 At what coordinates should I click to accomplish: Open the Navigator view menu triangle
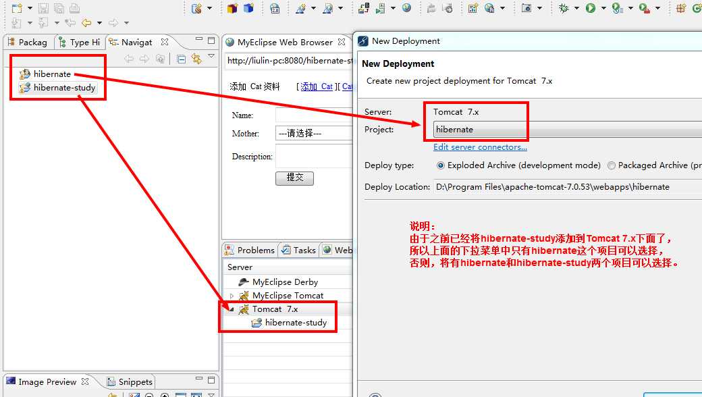[211, 56]
